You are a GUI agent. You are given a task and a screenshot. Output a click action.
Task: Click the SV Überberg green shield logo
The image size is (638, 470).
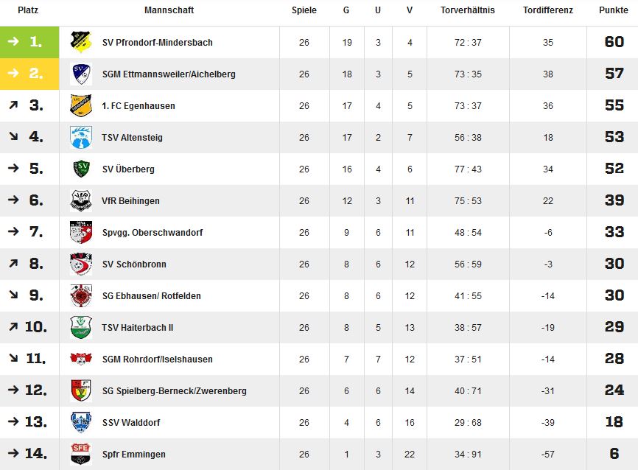(80, 169)
